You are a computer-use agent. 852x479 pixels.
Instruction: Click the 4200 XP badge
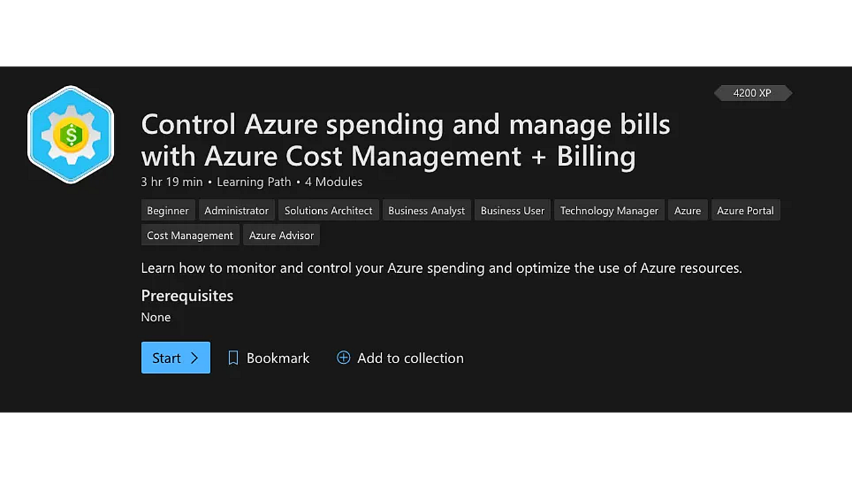pyautogui.click(x=753, y=93)
